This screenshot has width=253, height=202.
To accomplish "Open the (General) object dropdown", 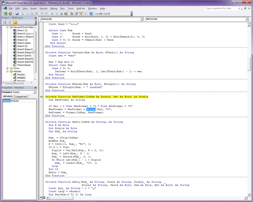I will point(142,19).
